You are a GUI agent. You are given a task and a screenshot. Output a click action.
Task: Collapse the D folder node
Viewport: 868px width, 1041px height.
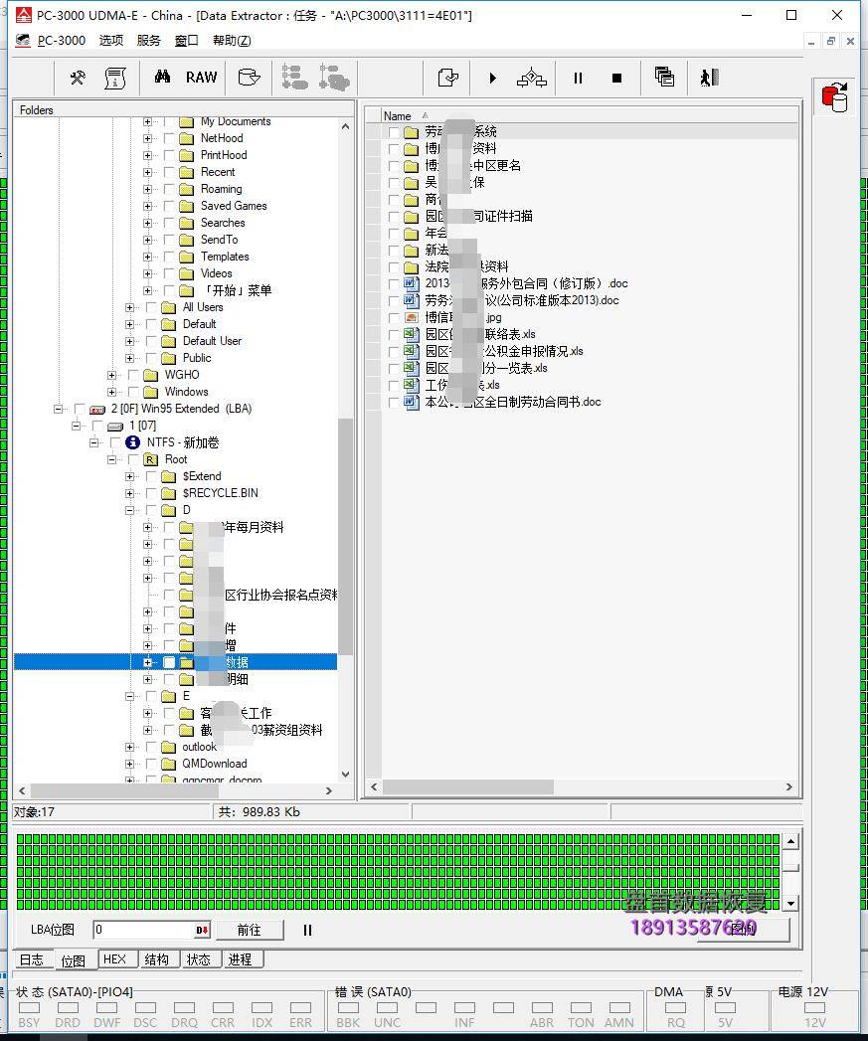click(x=129, y=510)
